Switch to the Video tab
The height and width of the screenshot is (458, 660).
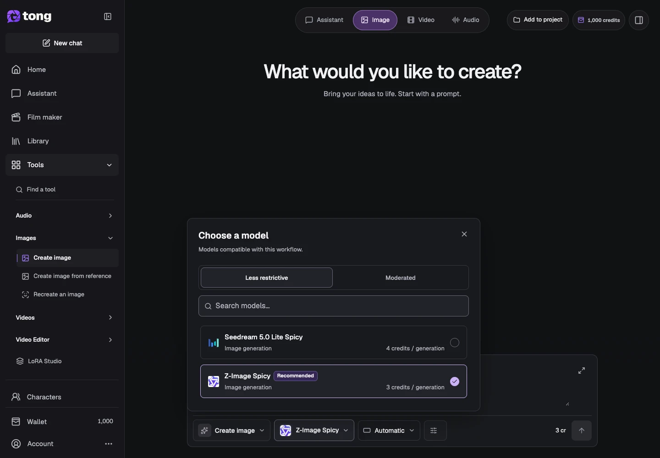[421, 20]
